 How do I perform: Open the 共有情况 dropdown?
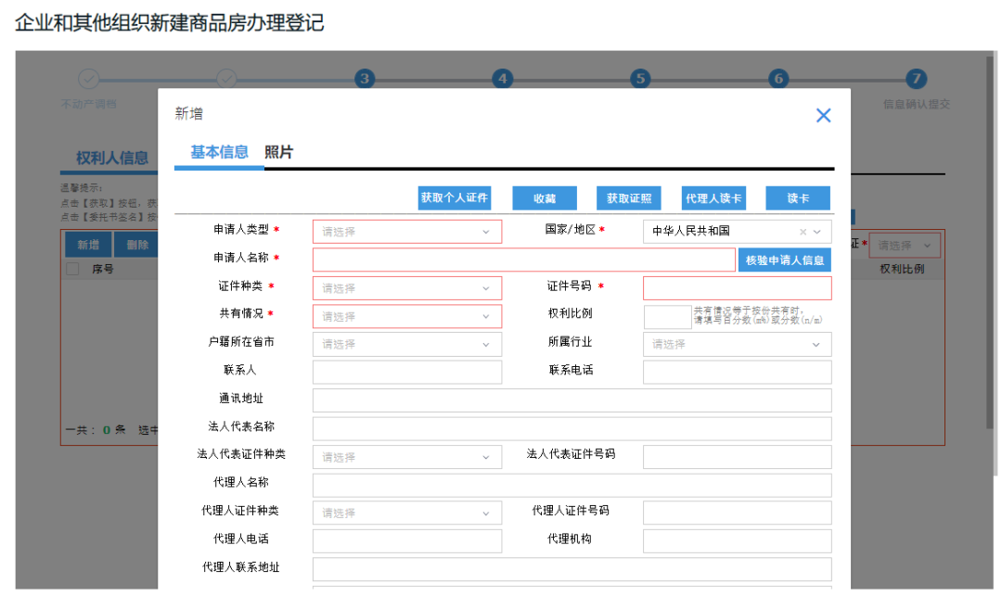pos(406,316)
